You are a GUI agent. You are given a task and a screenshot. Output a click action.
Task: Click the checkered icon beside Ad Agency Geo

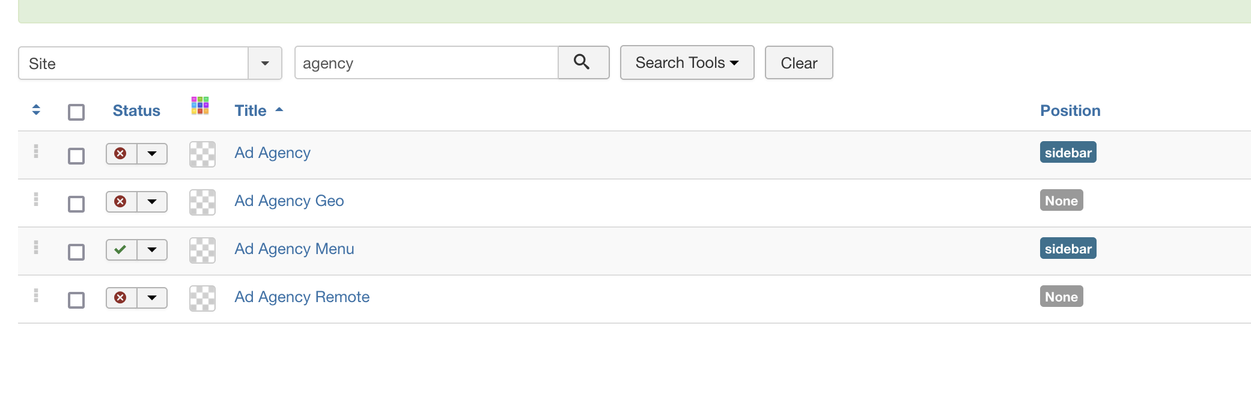tap(202, 202)
